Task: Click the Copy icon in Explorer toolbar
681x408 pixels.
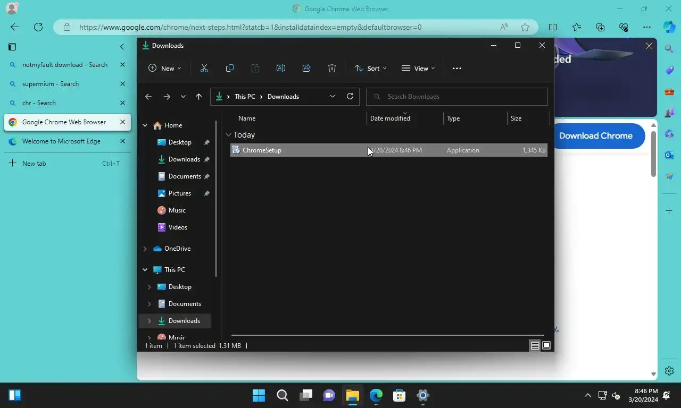Action: [230, 68]
